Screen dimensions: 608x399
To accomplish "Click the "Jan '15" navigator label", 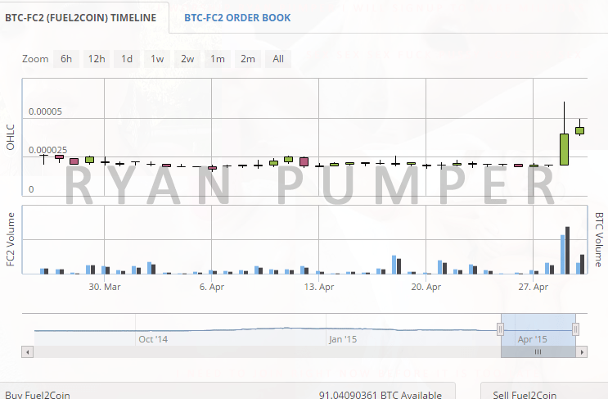I will click(343, 339).
